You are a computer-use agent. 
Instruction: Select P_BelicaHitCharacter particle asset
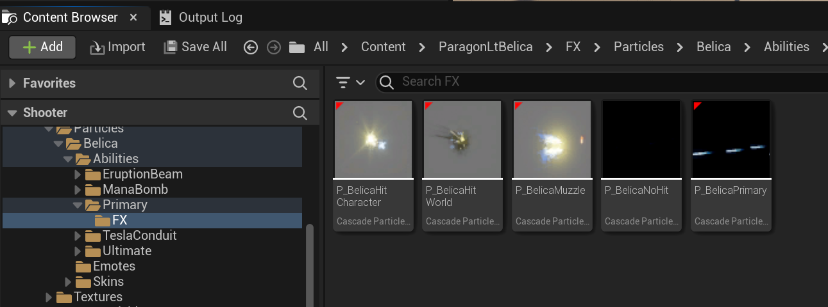pos(373,166)
